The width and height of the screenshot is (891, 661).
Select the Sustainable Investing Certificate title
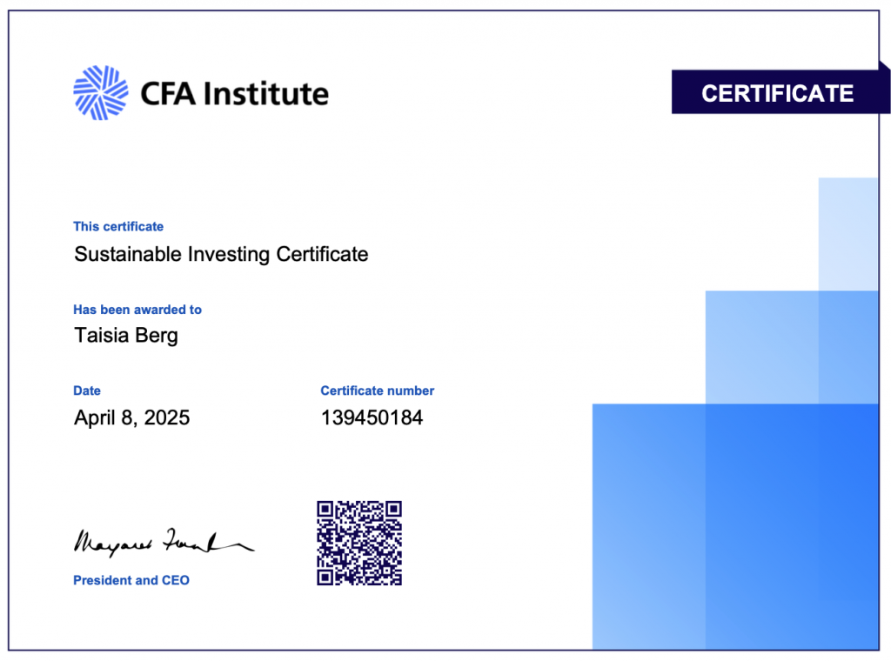point(221,254)
